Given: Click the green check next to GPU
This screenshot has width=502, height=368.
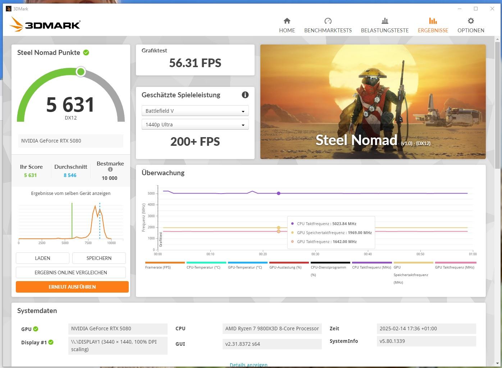Looking at the screenshot, I should (x=36, y=329).
